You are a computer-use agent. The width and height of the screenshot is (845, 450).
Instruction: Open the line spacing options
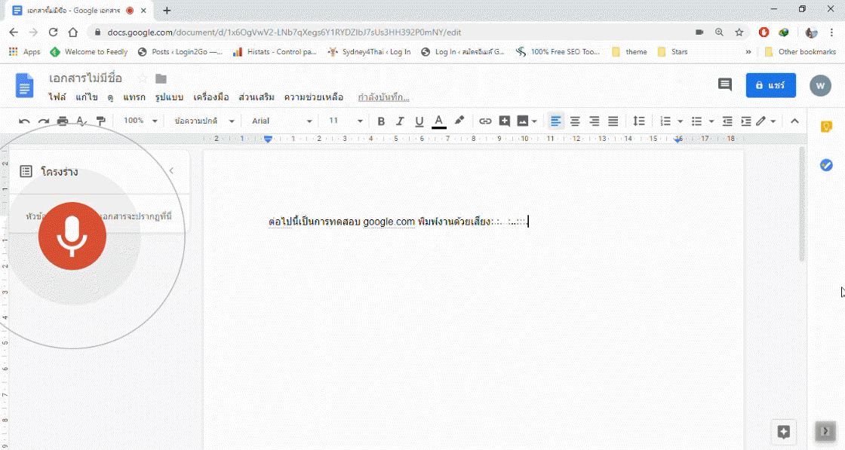638,121
